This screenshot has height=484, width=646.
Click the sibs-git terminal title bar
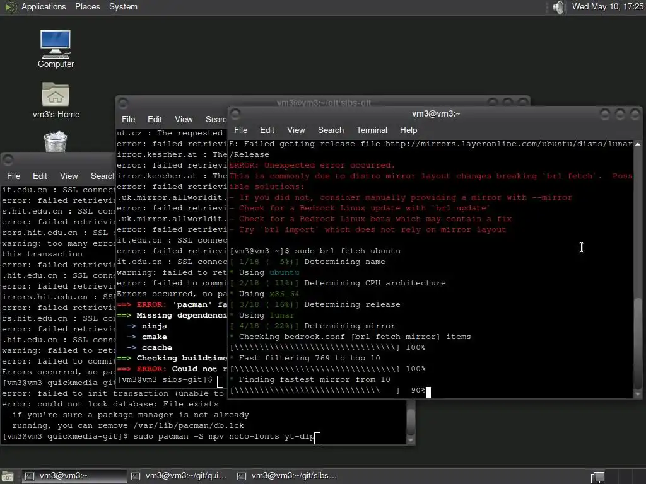324,102
